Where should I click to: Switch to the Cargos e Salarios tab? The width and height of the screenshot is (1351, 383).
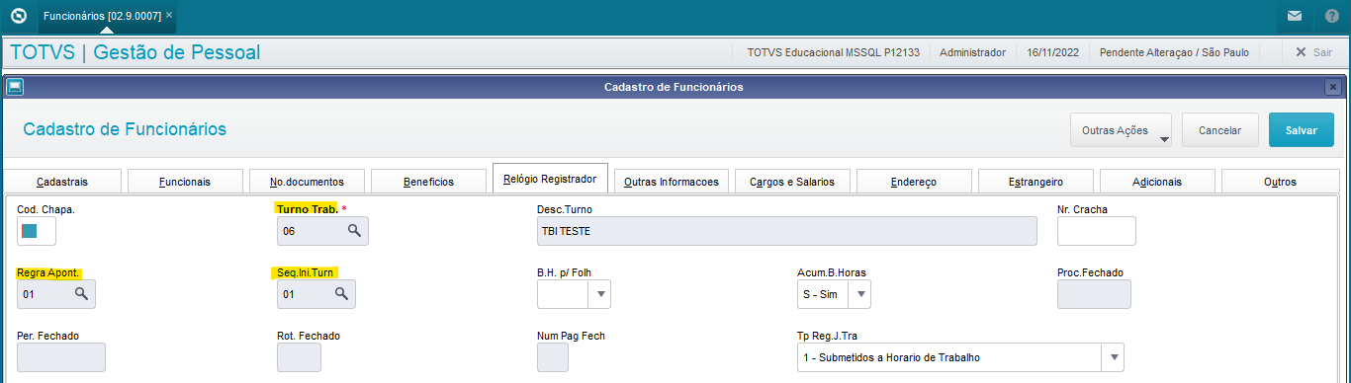792,182
